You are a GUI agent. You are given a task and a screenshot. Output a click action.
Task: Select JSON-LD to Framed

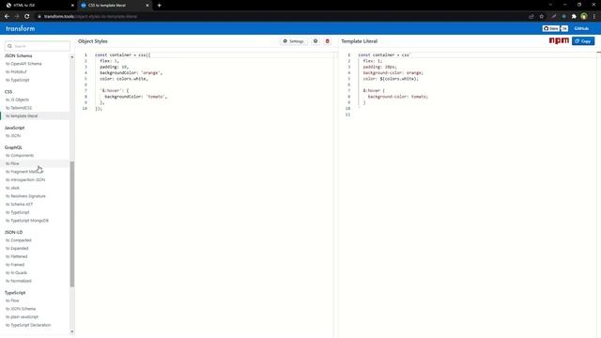15,265
